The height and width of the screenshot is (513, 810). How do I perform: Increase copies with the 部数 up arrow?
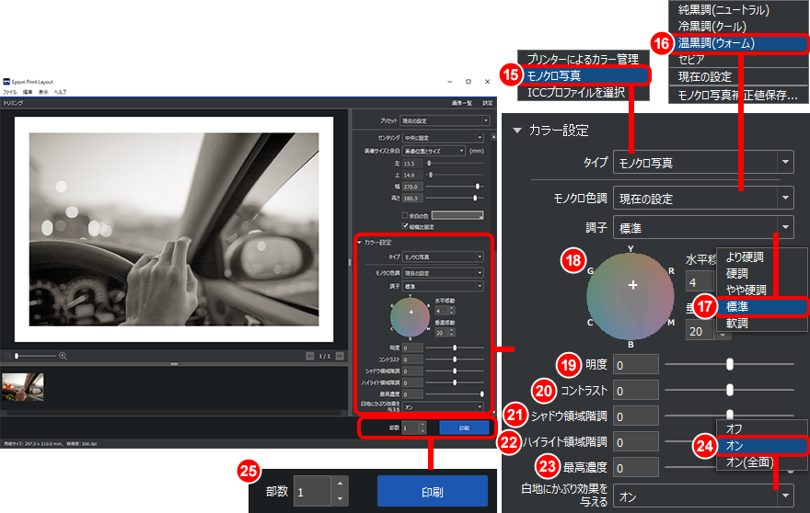tap(340, 484)
